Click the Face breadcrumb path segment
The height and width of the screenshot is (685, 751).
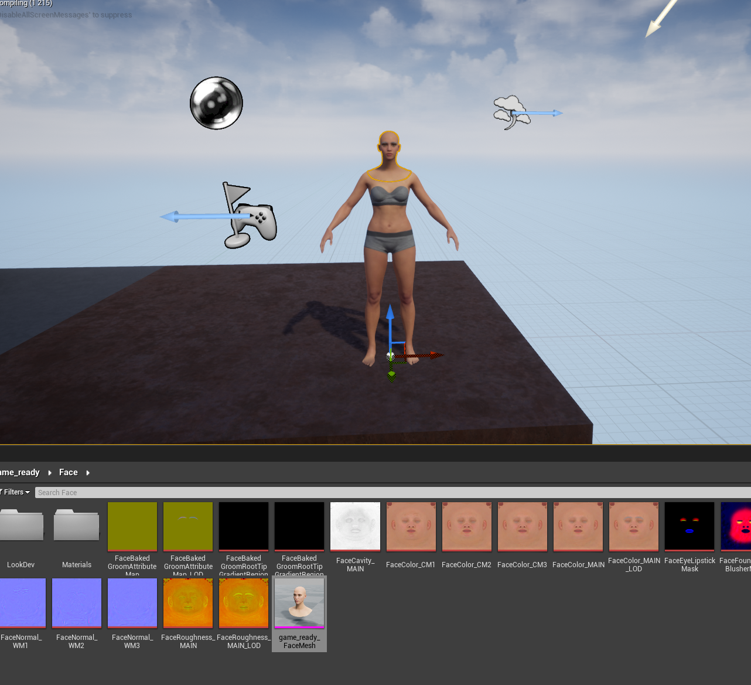(x=69, y=472)
